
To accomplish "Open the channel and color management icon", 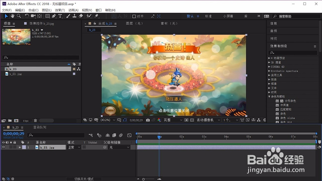I will (x=159, y=120).
